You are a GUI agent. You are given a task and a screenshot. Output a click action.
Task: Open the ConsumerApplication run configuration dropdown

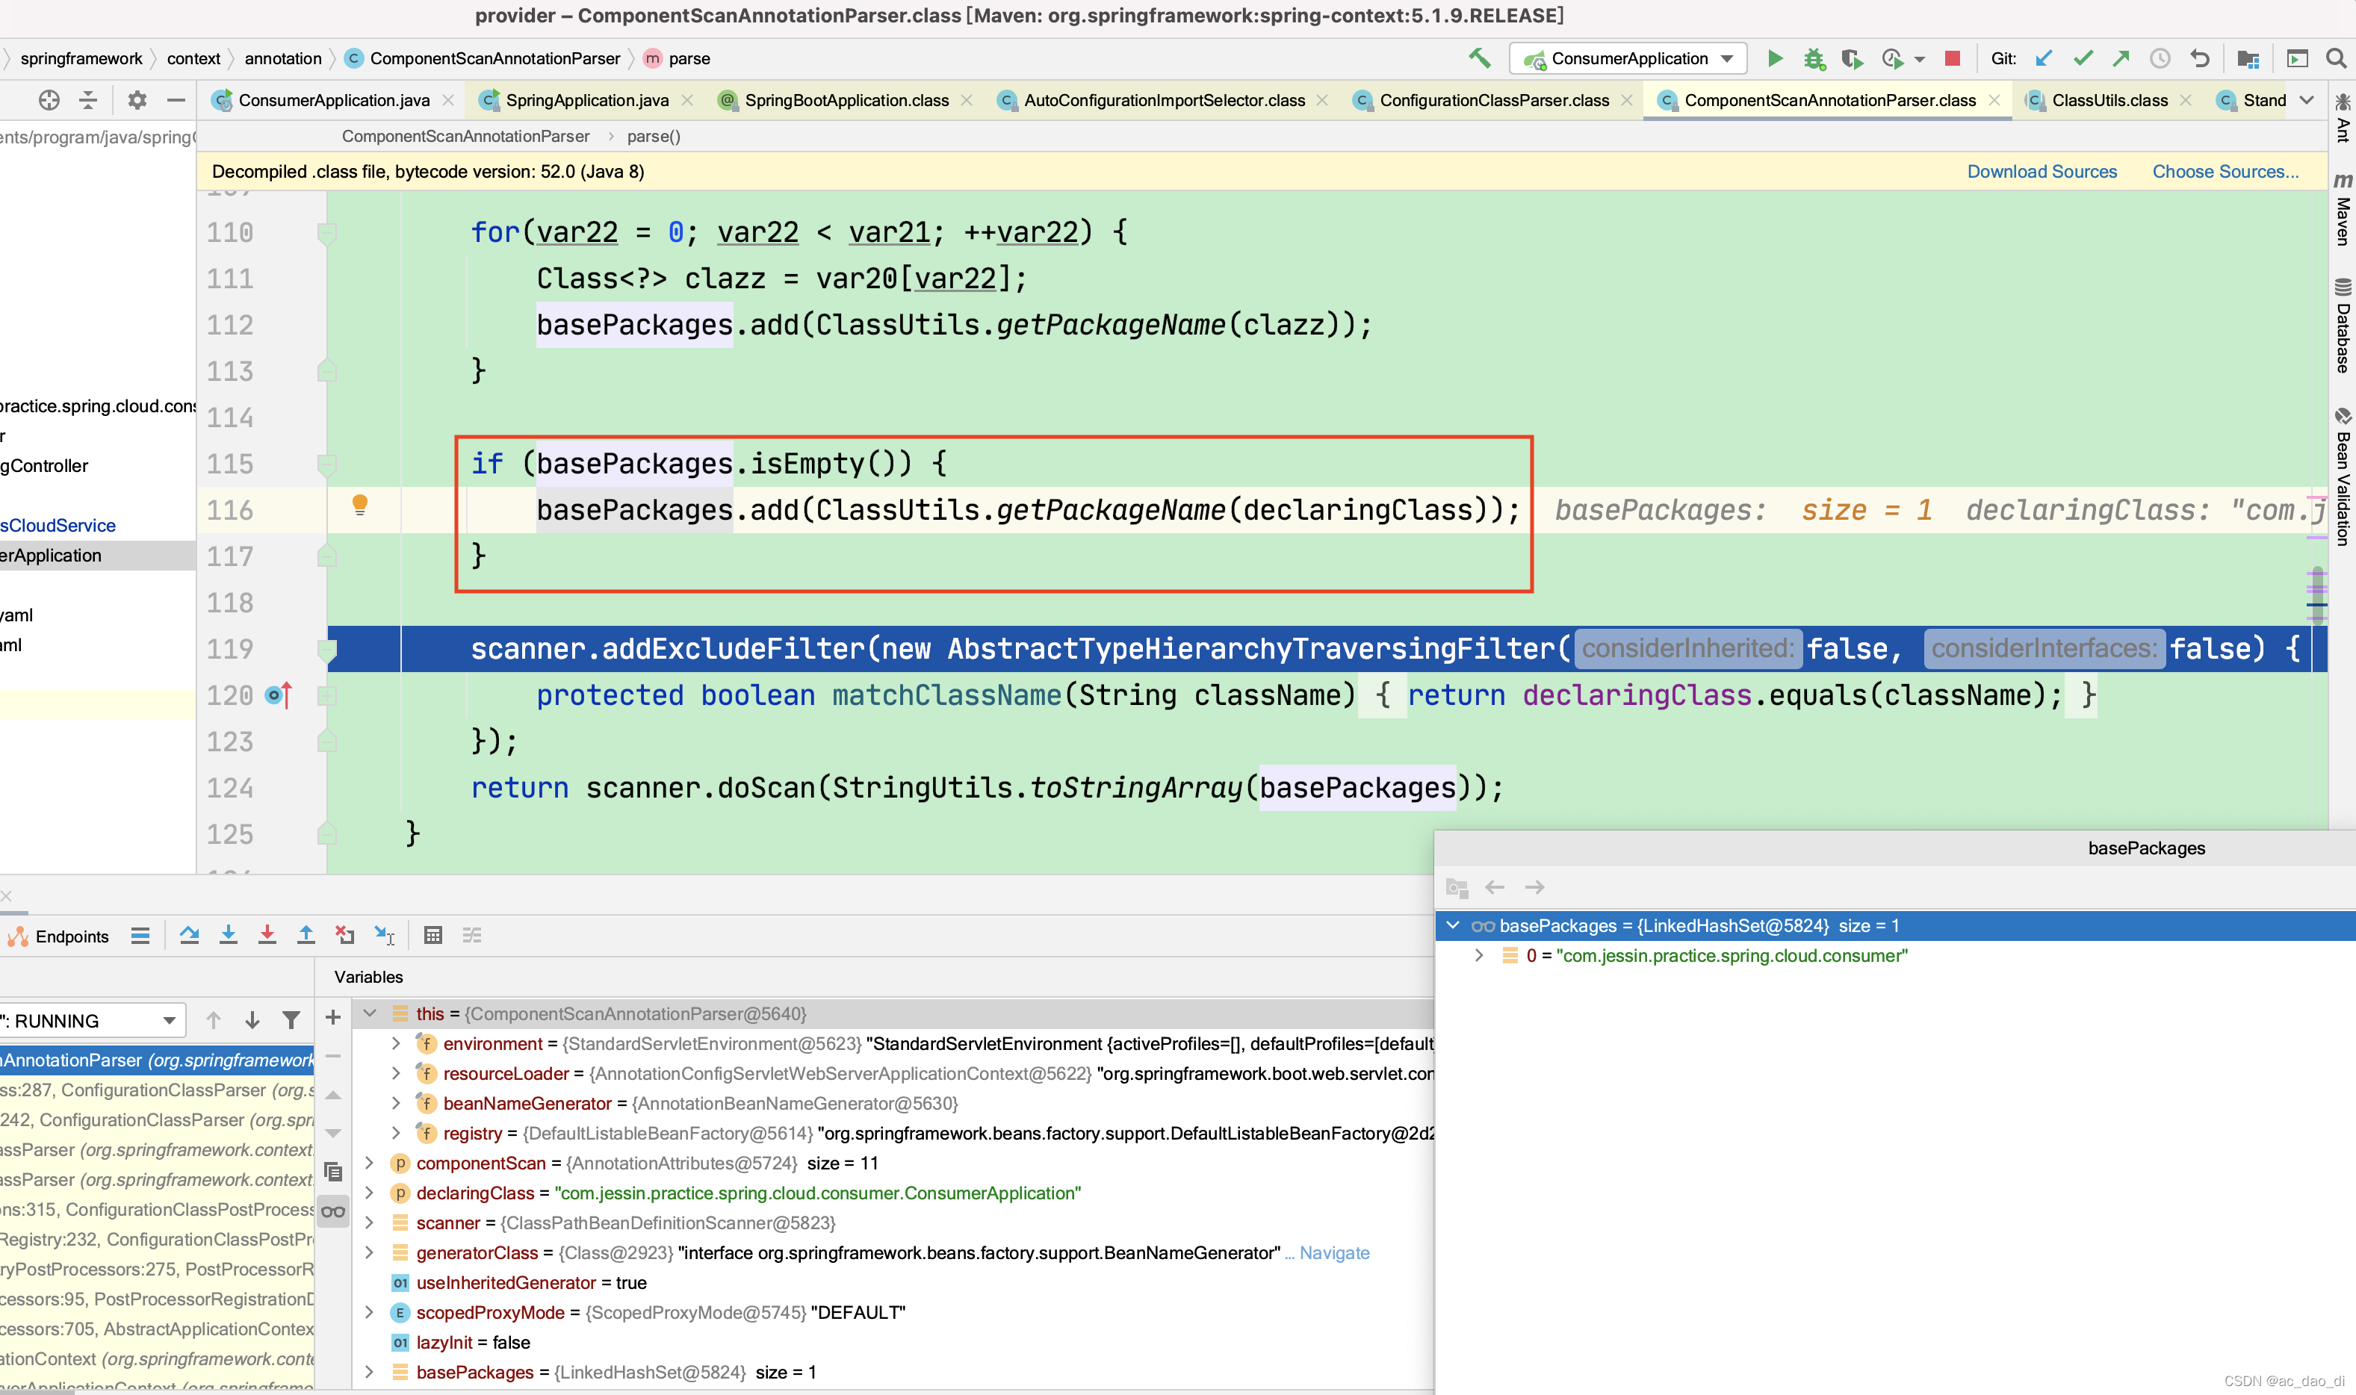[1628, 58]
